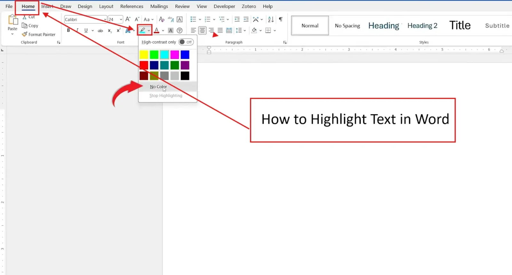The height and width of the screenshot is (275, 512).
Task: Apply the Subtitle style
Action: point(497,26)
